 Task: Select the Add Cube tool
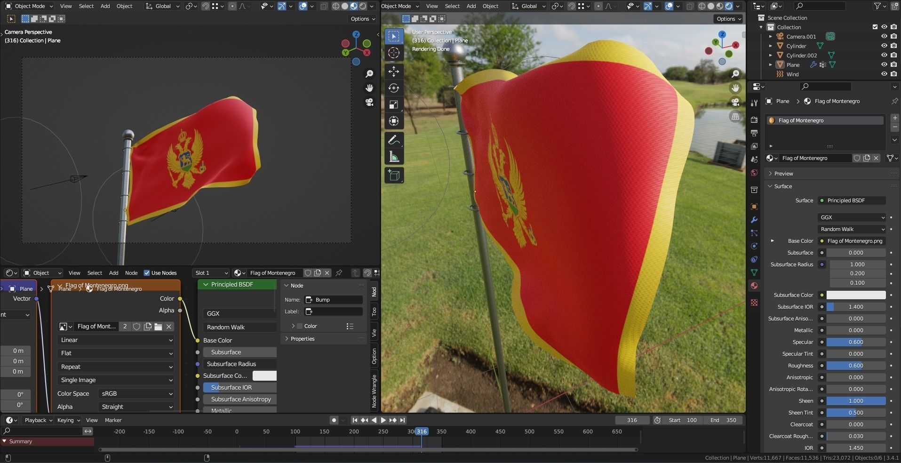[394, 176]
